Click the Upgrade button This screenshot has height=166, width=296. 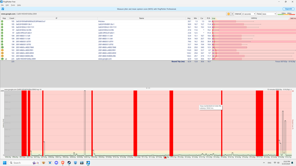click(x=288, y=9)
